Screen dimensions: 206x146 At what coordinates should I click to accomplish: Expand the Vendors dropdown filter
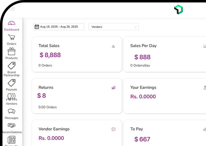113,27
